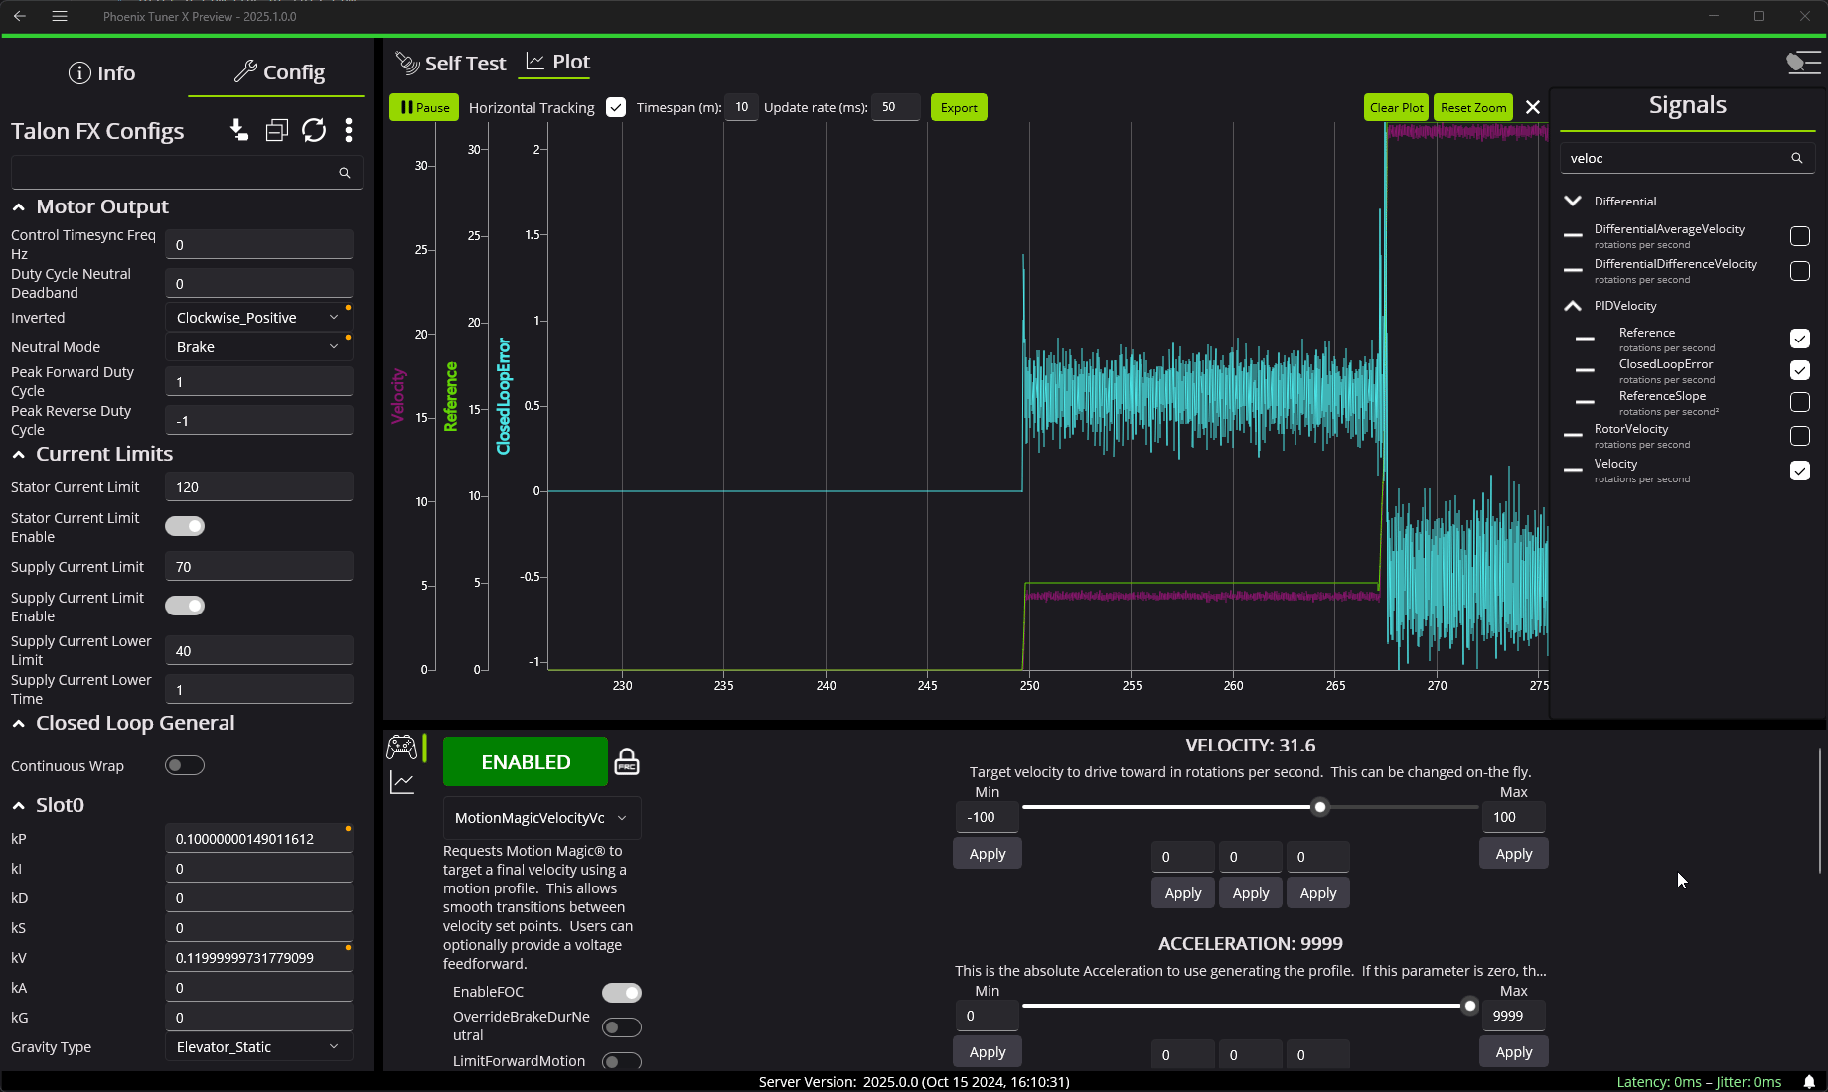Click the Export button
1828x1092 pixels.
959,107
